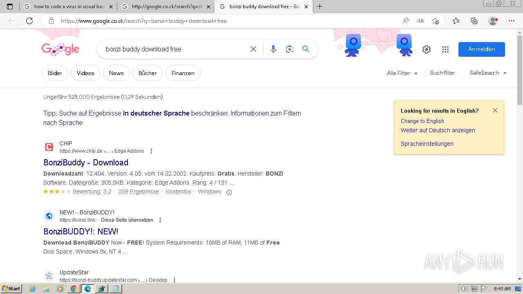This screenshot has width=523, height=294.
Task: Click the browser address bar URL
Action: coord(144,21)
